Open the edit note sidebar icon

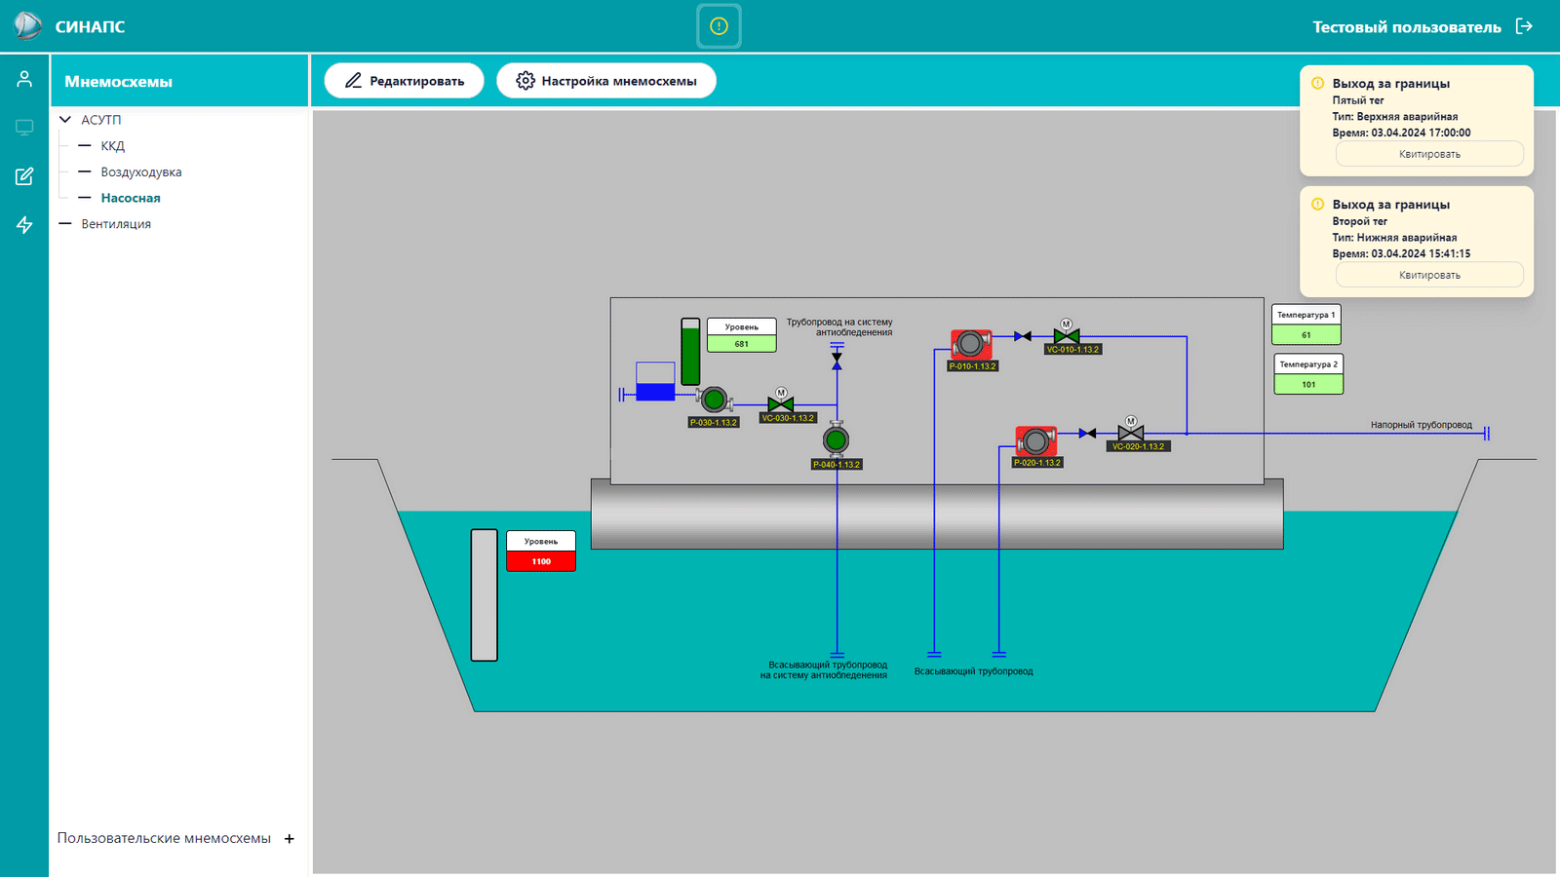[24, 176]
